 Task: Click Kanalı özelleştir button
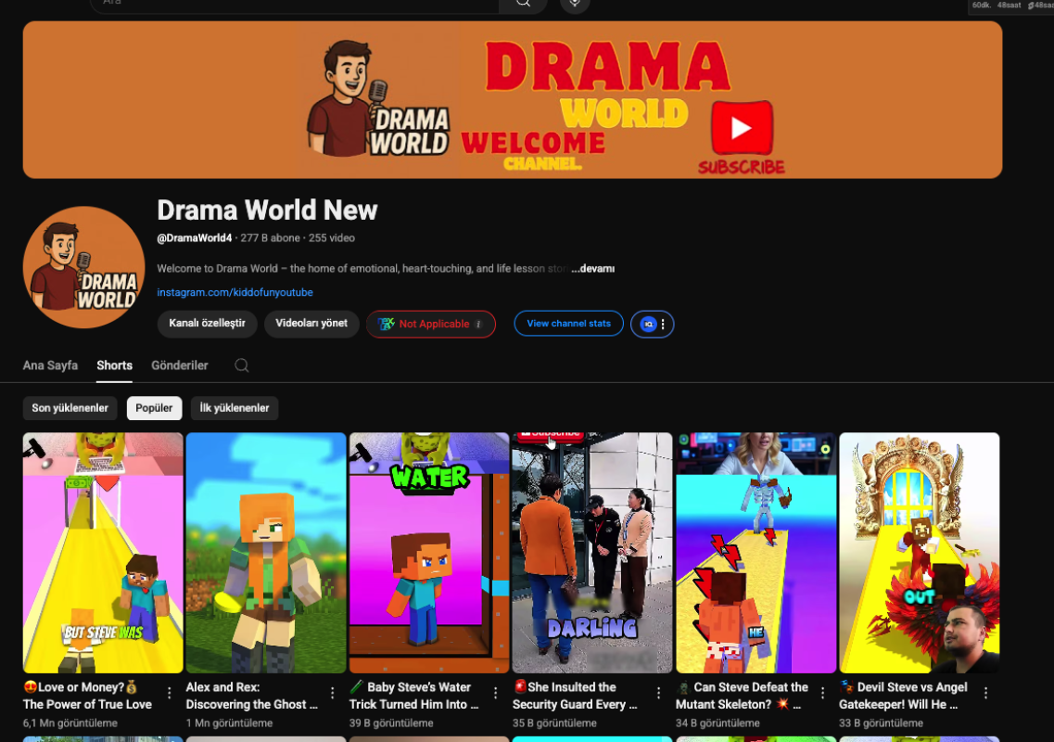pos(207,324)
